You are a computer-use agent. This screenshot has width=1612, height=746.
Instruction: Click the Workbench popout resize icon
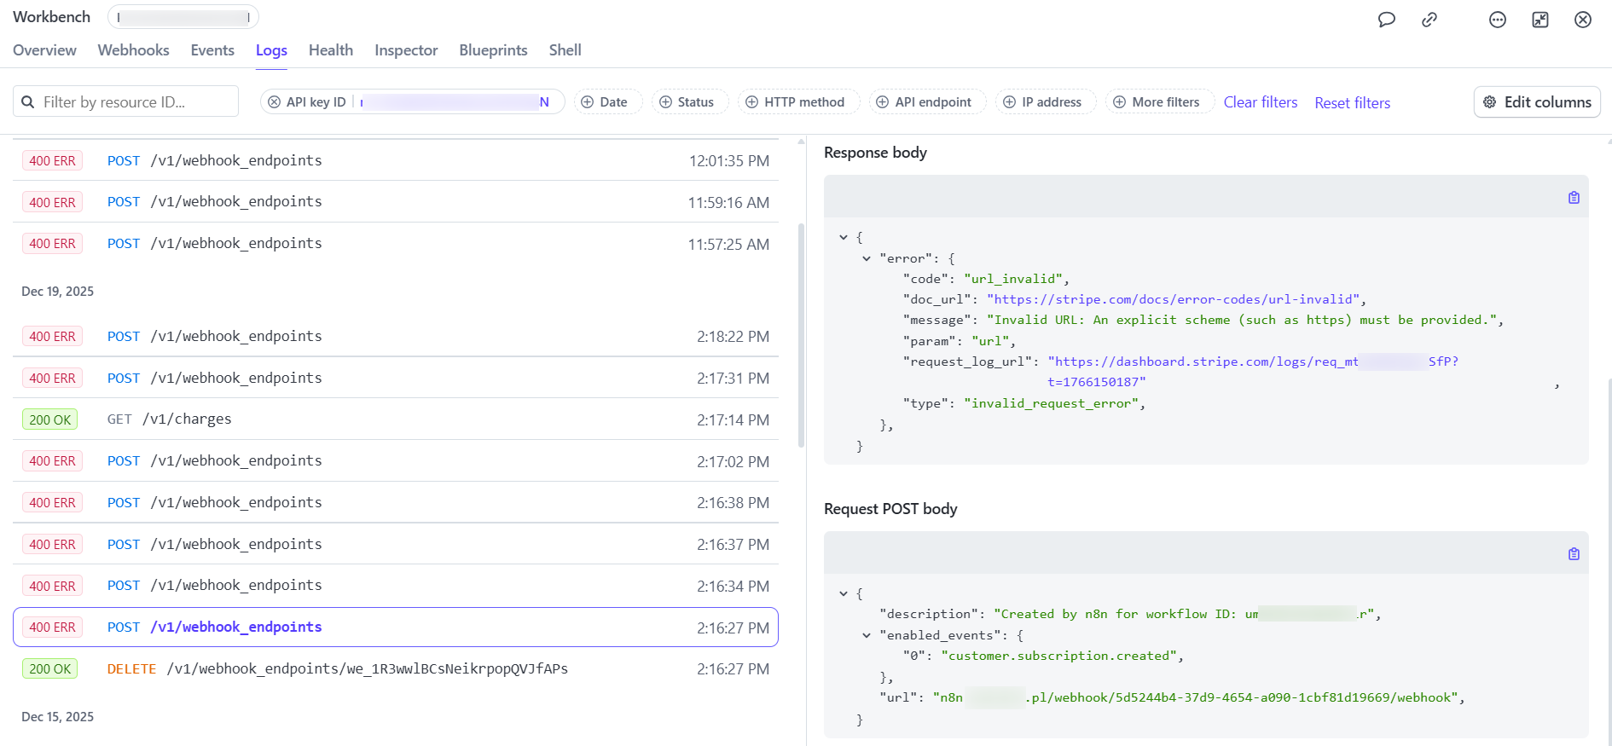tap(1540, 20)
